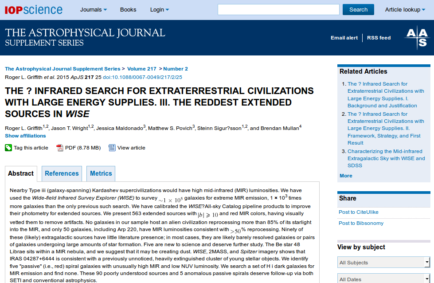The width and height of the screenshot is (434, 283).
Task: Open the Number 2 breadcrumb link
Action: click(x=176, y=69)
